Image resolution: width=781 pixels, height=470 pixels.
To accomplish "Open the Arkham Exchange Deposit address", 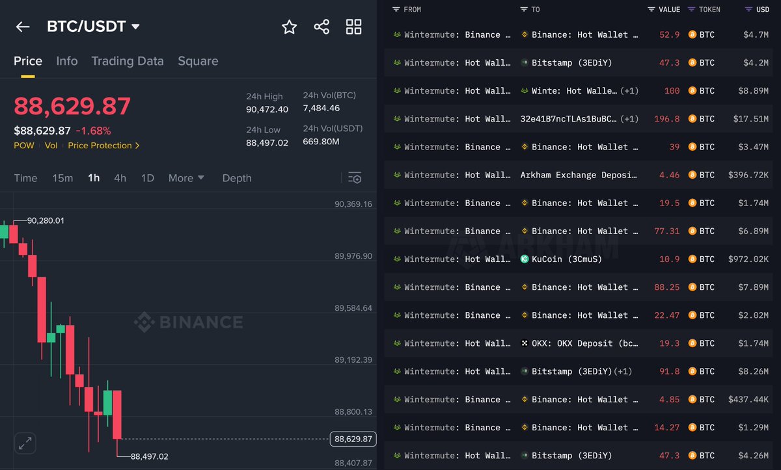I will click(579, 175).
